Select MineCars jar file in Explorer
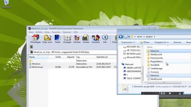The height and width of the screenshot is (107, 191). pos(169,75)
